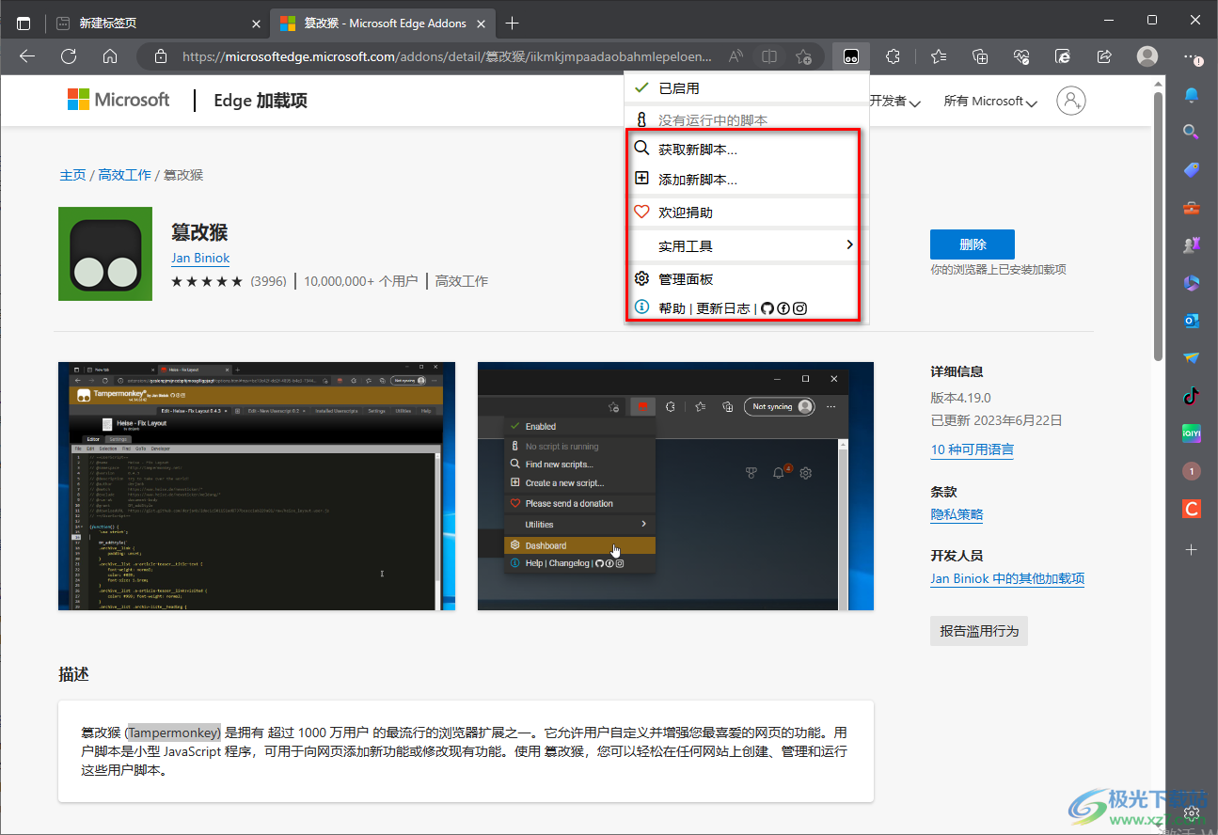Close the 篡改猴 Edge Addons tab
This screenshot has height=835, width=1218.
click(x=482, y=23)
